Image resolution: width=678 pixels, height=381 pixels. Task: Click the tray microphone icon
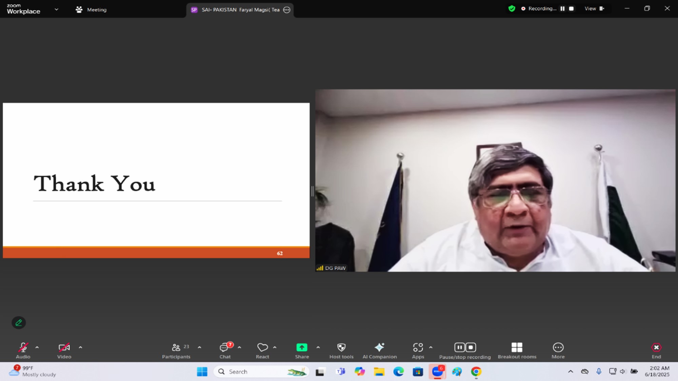point(599,372)
